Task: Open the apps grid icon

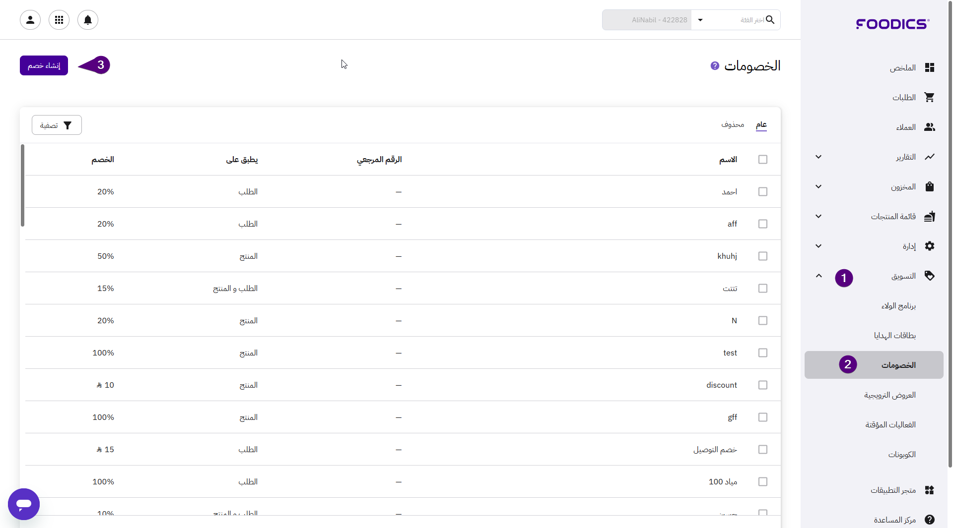Action: pyautogui.click(x=59, y=20)
